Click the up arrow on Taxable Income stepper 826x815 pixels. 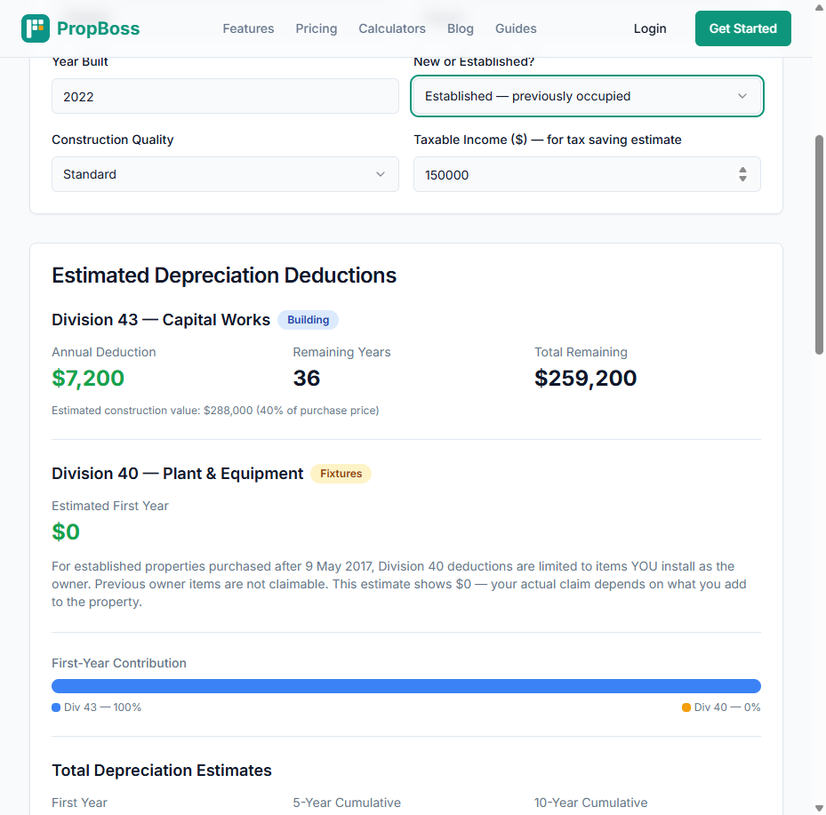[742, 170]
